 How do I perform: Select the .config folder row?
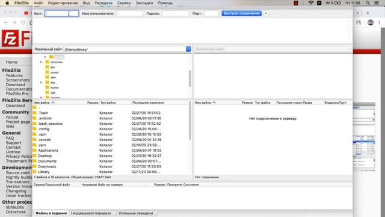click(x=111, y=129)
